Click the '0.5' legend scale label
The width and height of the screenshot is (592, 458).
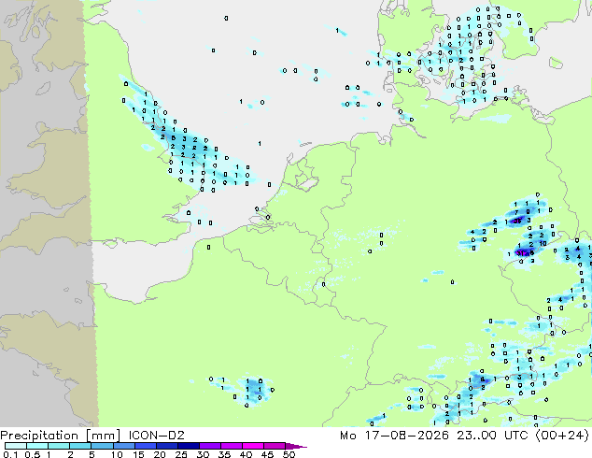pos(32,454)
